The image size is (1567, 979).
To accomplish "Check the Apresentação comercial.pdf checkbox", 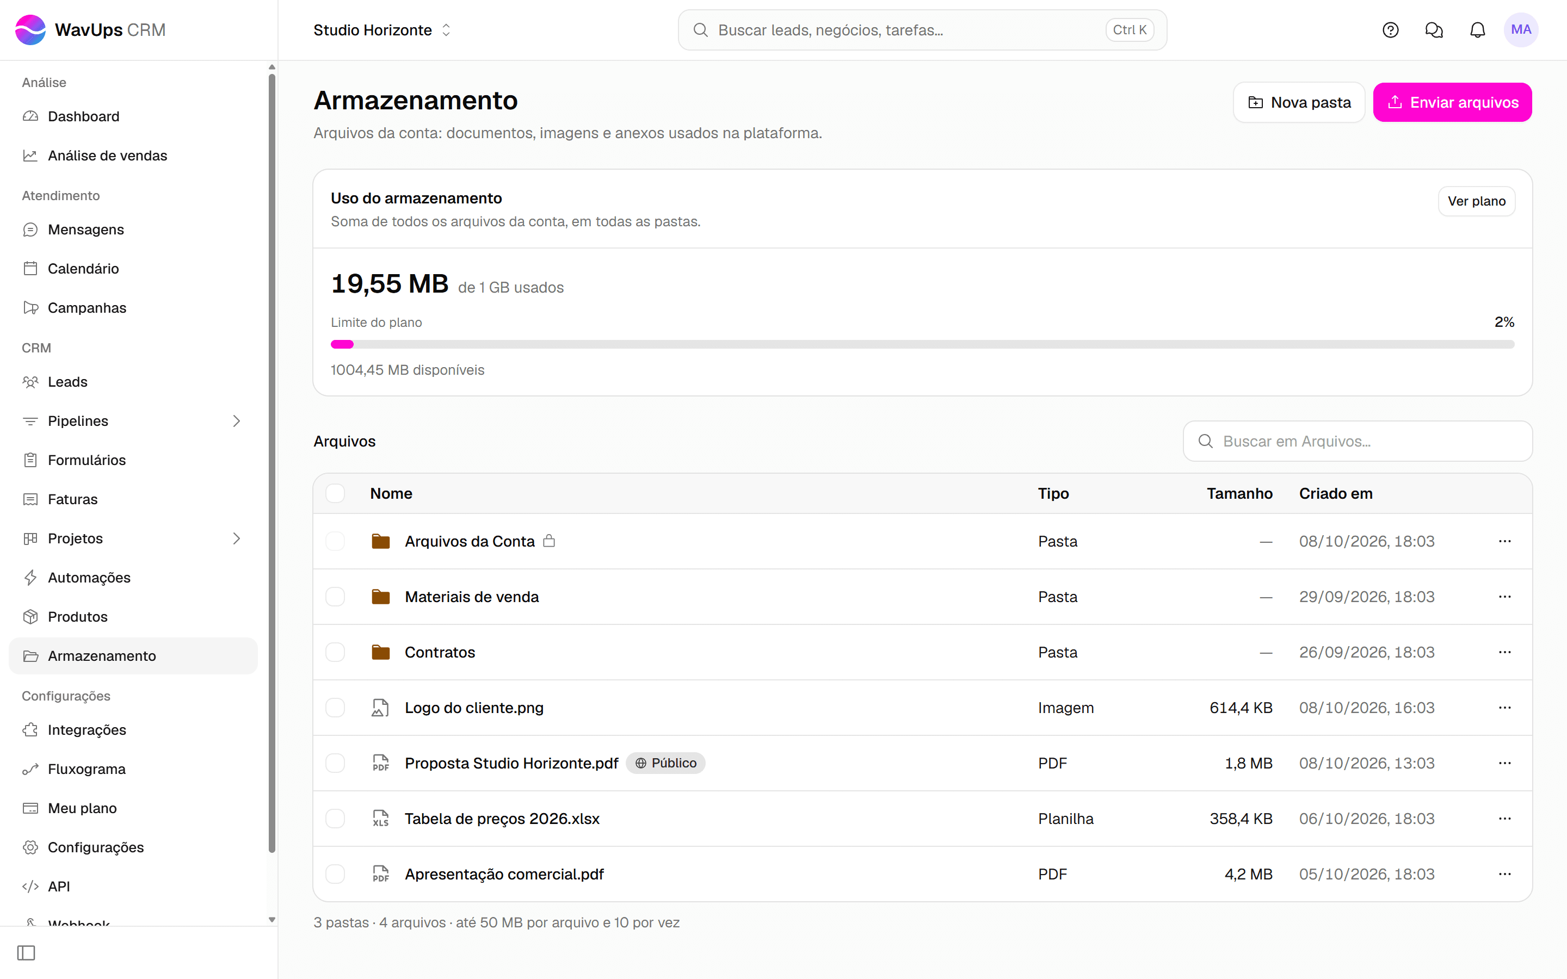I will click(335, 874).
